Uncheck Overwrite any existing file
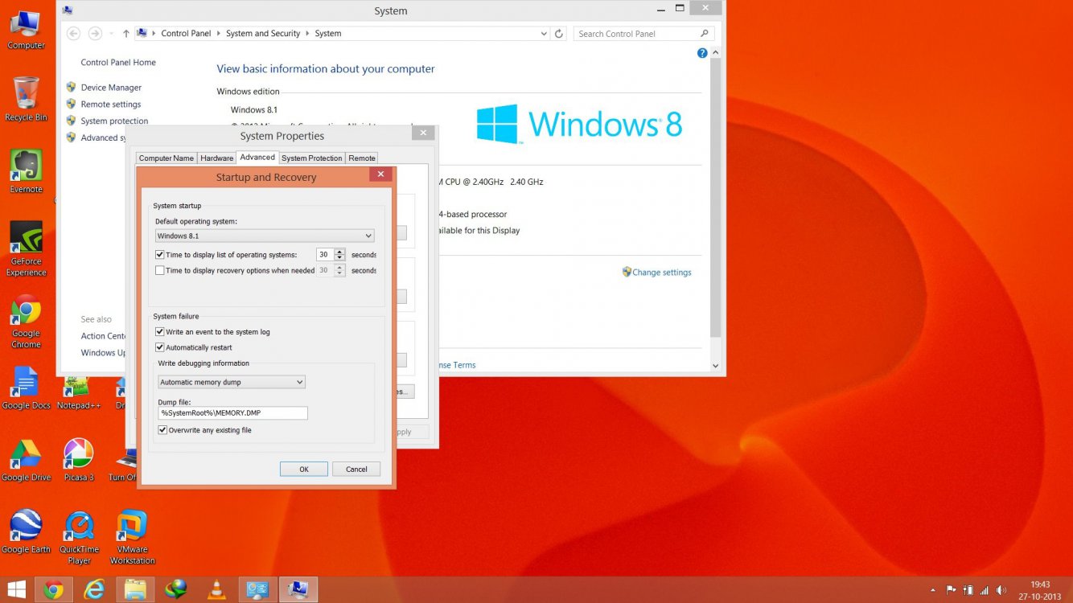 pyautogui.click(x=163, y=430)
